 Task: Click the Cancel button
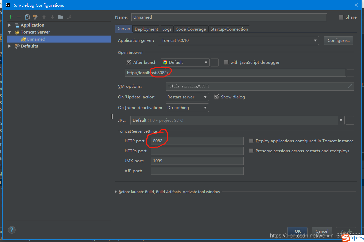coord(322,231)
